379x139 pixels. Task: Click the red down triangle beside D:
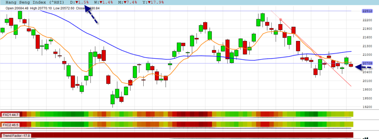tap(76, 3)
